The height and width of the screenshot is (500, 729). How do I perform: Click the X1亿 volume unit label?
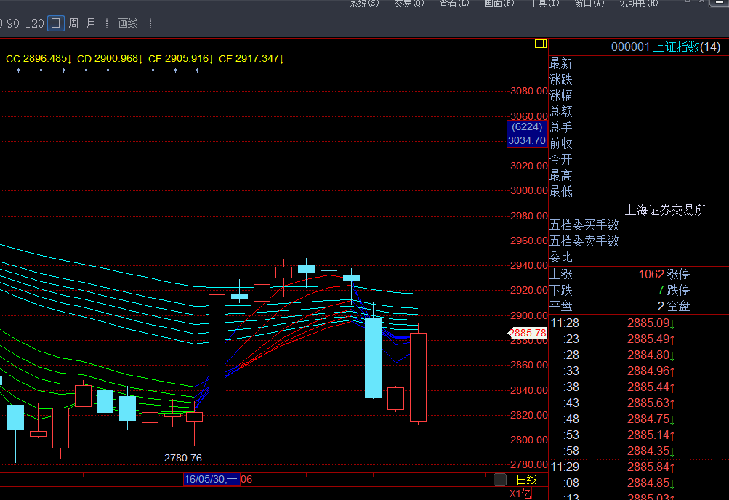pos(520,494)
